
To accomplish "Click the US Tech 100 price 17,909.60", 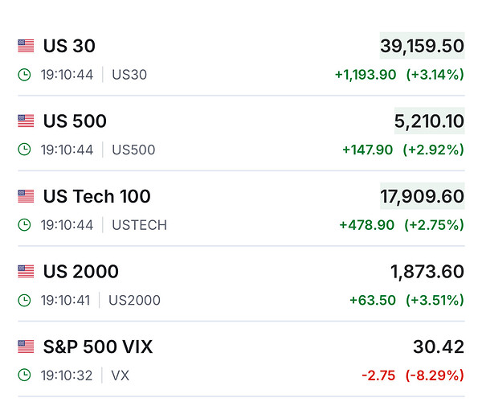I will click(x=422, y=196).
